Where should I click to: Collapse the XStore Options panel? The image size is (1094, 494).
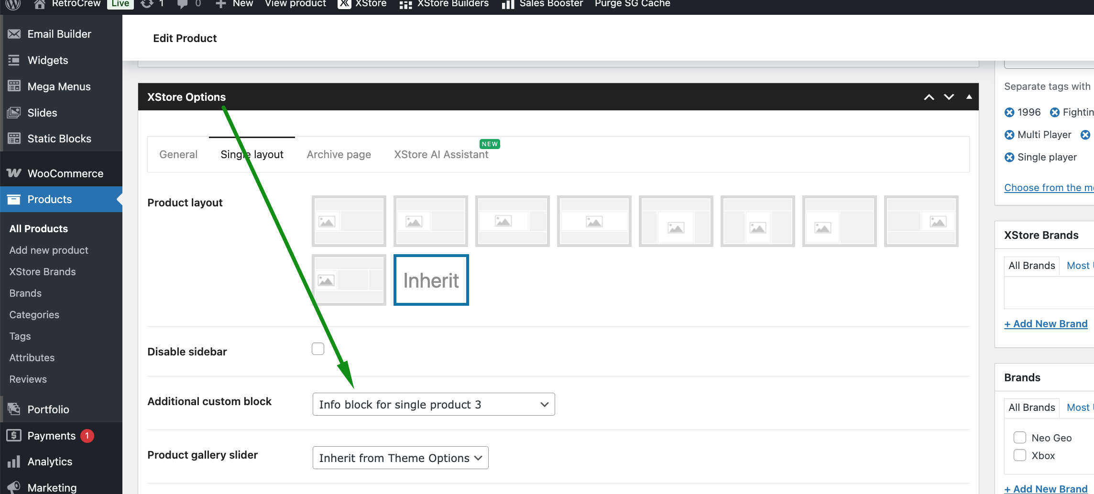coord(969,97)
